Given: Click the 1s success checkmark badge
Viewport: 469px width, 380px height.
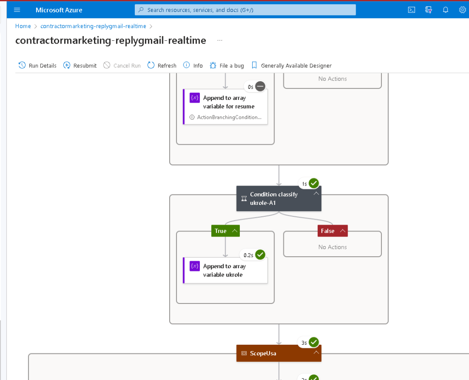Looking at the screenshot, I should click(314, 183).
